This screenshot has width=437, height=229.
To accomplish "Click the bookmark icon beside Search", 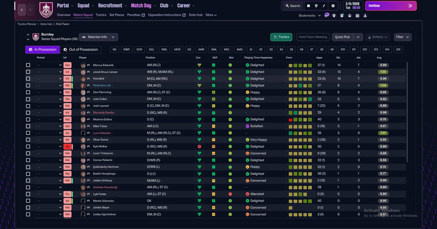I will (x=308, y=6).
